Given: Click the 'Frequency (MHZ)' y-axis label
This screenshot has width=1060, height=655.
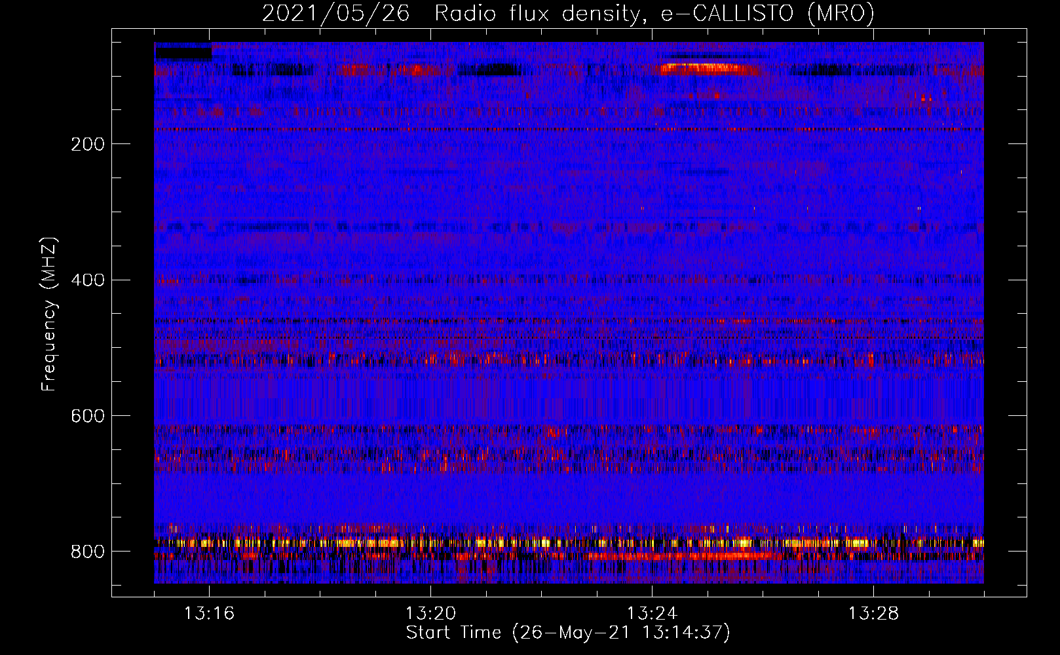Looking at the screenshot, I should pyautogui.click(x=49, y=314).
